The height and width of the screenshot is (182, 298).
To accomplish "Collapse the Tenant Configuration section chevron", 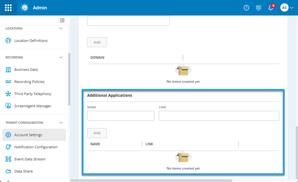I will (x=61, y=123).
